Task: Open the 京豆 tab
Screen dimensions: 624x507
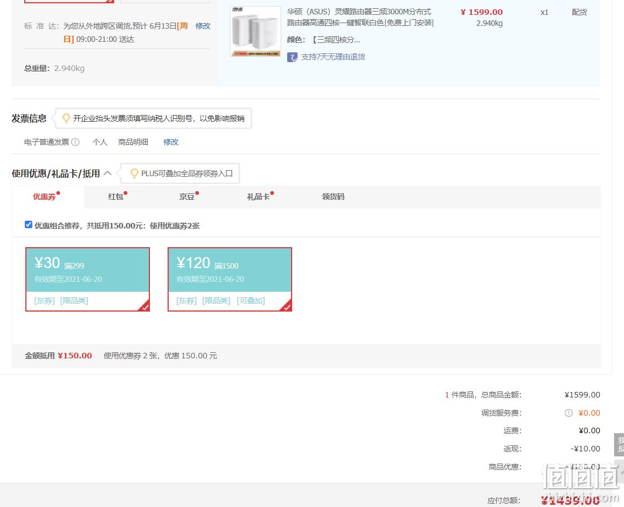Action: click(187, 197)
